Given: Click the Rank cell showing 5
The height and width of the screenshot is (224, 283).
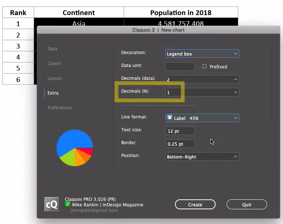Looking at the screenshot, I should click(x=18, y=68).
